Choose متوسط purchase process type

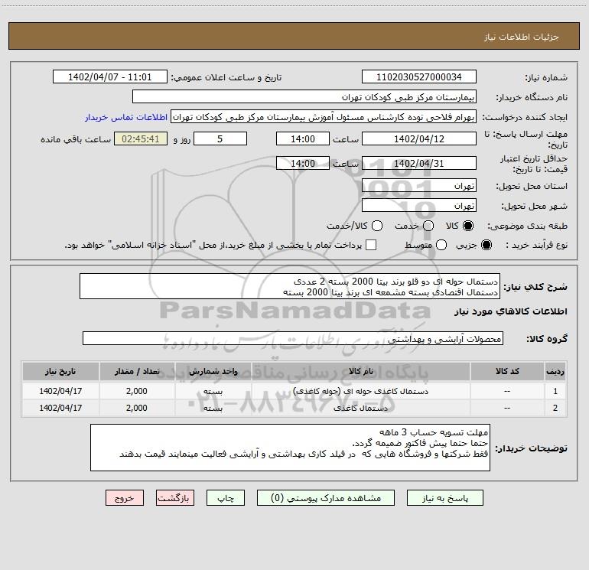[x=441, y=245]
